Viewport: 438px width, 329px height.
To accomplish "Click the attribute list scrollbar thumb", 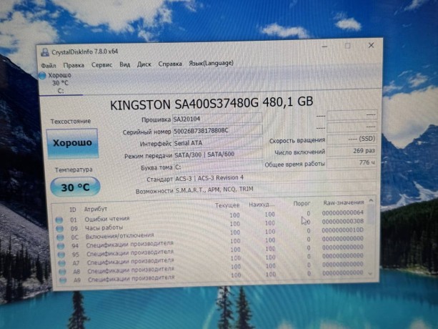I will pyautogui.click(x=371, y=215).
